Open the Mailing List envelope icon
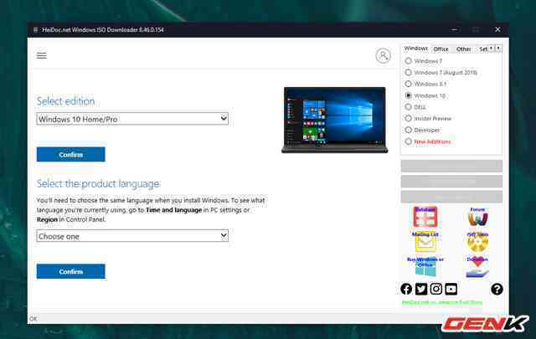Image resolution: width=536 pixels, height=339 pixels. pos(425,241)
